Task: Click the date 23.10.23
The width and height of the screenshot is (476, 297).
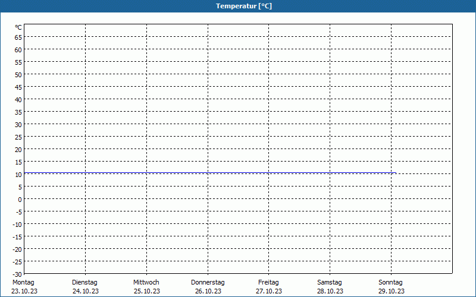Action: (x=24, y=291)
